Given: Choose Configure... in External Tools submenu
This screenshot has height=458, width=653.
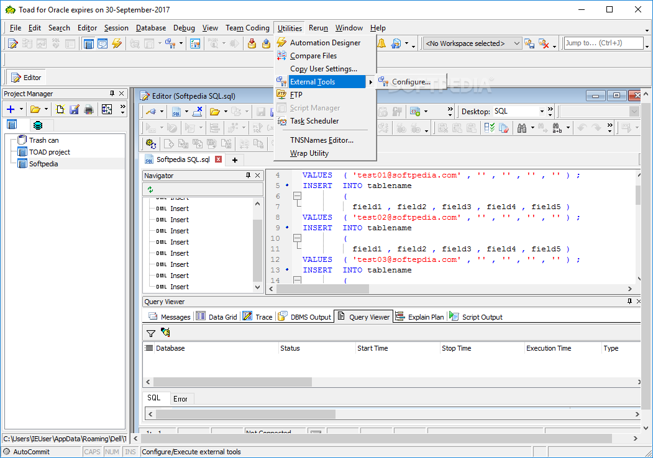Looking at the screenshot, I should point(411,82).
